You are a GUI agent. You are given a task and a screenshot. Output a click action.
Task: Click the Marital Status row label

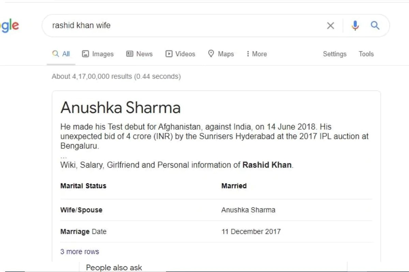tap(83, 186)
